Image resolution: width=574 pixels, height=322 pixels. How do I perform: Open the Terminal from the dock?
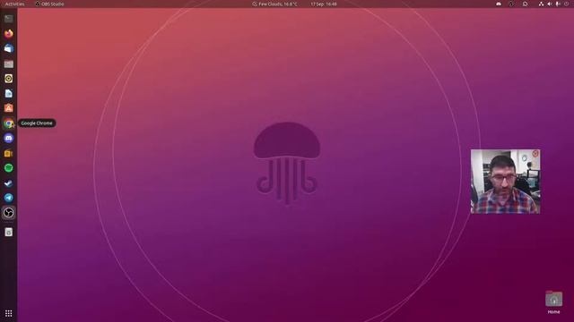(x=8, y=19)
